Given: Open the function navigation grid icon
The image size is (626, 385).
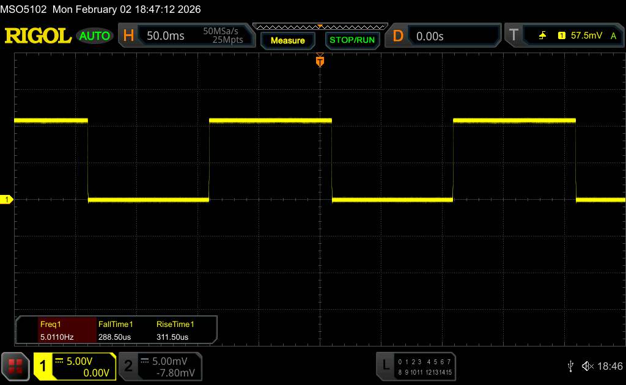Looking at the screenshot, I should point(15,366).
